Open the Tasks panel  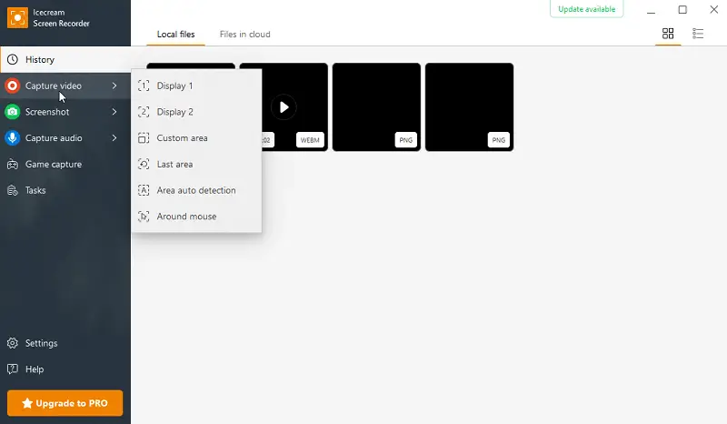tap(35, 191)
